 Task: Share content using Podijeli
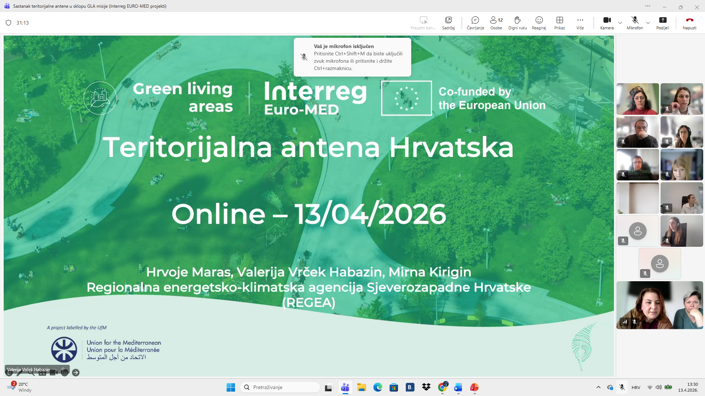click(x=663, y=23)
